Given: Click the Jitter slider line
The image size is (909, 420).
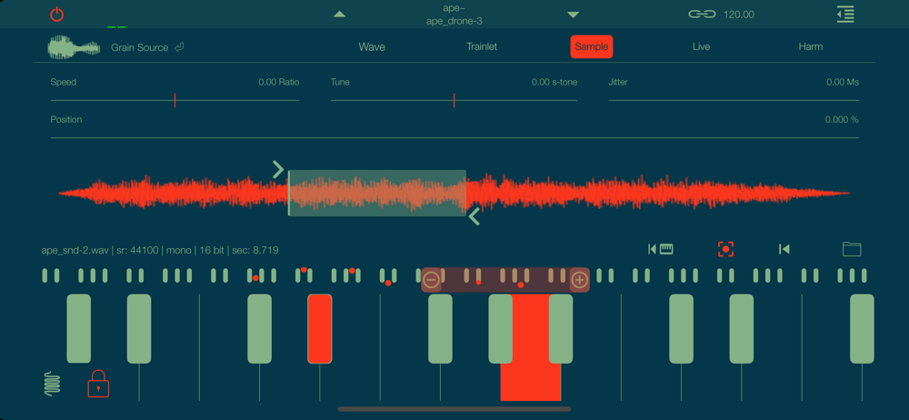Looking at the screenshot, I should click(x=734, y=100).
